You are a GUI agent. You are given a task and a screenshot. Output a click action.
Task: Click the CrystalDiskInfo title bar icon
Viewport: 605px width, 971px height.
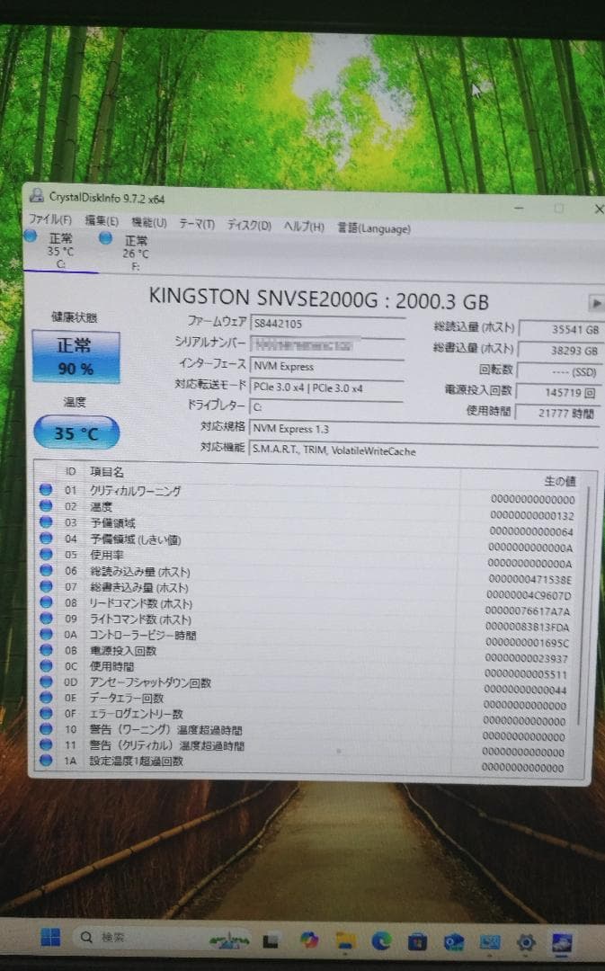coord(37,195)
